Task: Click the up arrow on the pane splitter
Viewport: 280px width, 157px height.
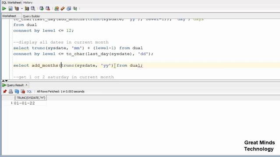Action: click(3, 81)
